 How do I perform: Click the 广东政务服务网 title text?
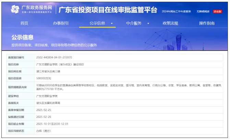pyautogui.click(x=37, y=8)
